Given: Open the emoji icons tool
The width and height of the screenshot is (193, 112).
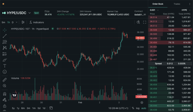Looking at the screenshot, I should pyautogui.click(x=5, y=72).
